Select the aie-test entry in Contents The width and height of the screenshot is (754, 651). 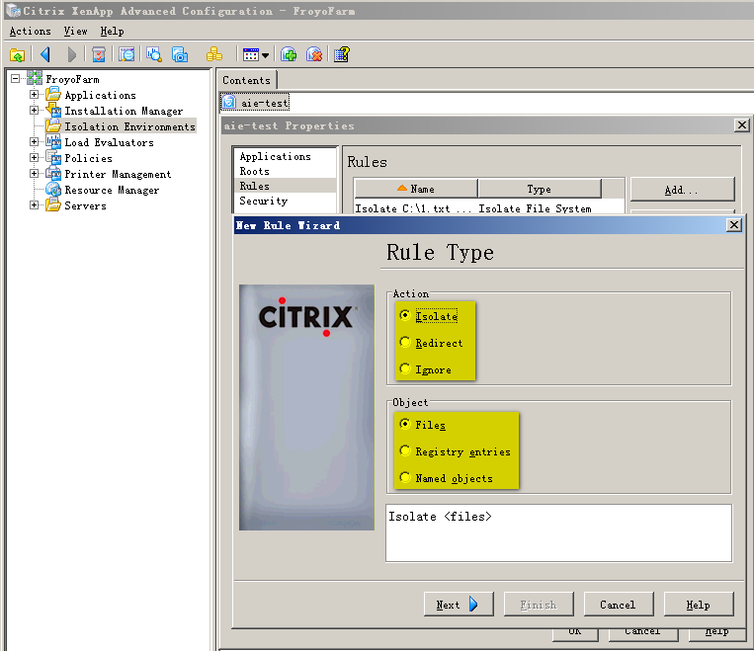click(x=255, y=102)
